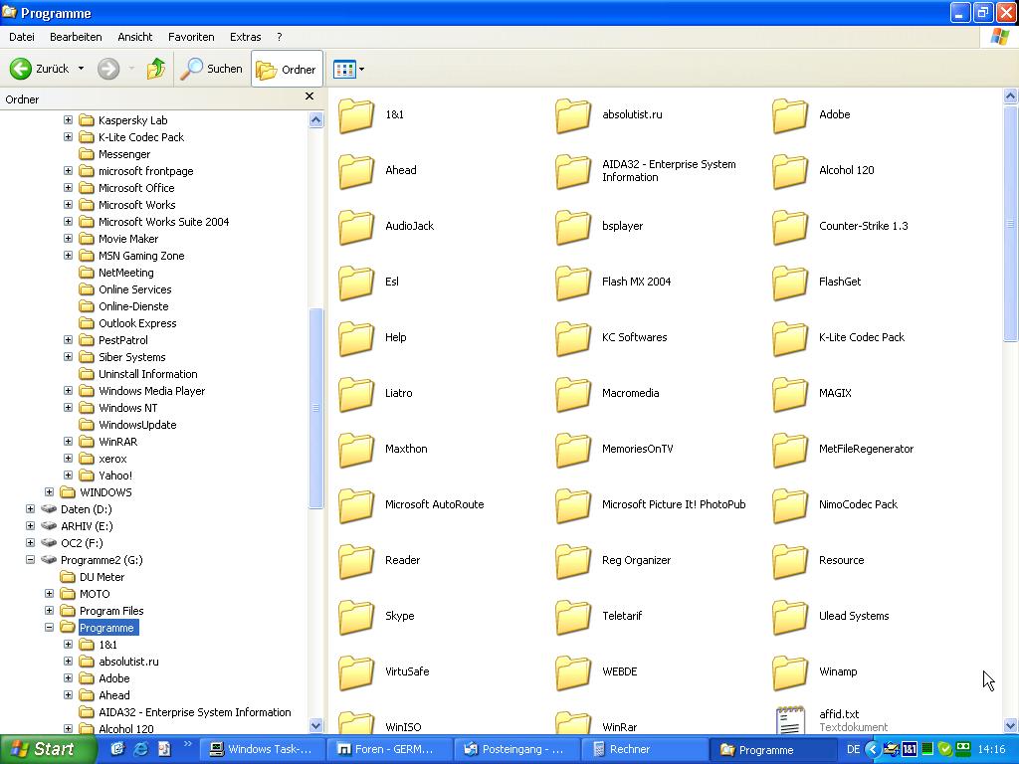The image size is (1019, 764).
Task: Open the Favoriten menu
Action: 191,37
